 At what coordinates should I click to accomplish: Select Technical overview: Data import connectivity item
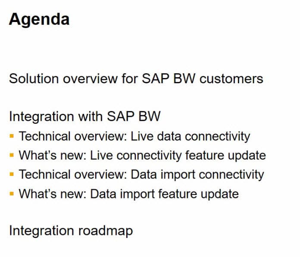[x=141, y=175]
